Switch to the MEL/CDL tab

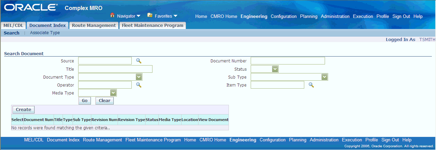pyautogui.click(x=13, y=26)
